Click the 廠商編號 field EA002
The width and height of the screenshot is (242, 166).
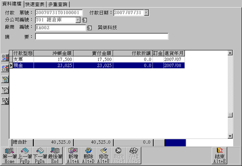coord(60,28)
